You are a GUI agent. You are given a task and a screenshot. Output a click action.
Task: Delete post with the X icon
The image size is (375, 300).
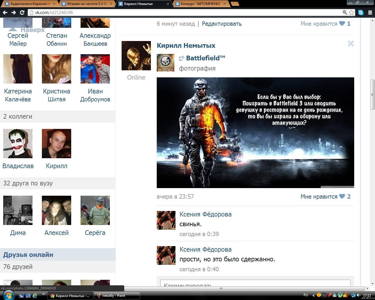pos(351,44)
